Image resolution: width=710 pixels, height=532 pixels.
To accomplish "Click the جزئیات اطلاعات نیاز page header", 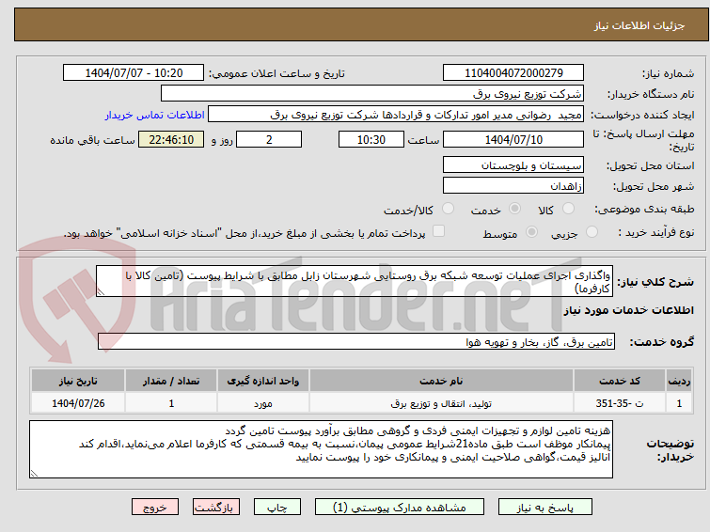I will point(639,25).
